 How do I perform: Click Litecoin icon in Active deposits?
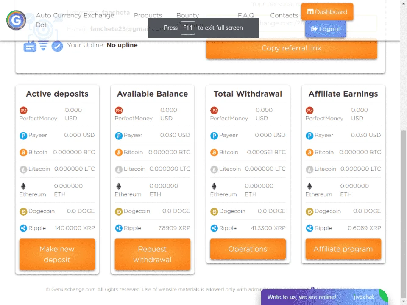coord(23,169)
